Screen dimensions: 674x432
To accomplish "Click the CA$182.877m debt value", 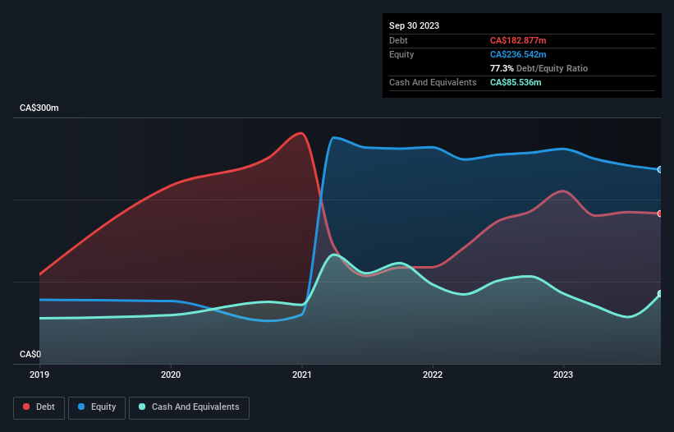I will (x=518, y=40).
